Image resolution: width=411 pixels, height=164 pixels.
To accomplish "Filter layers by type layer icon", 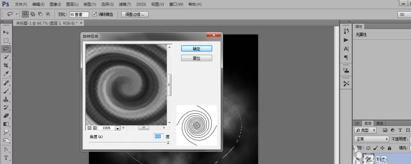I will 400,130.
